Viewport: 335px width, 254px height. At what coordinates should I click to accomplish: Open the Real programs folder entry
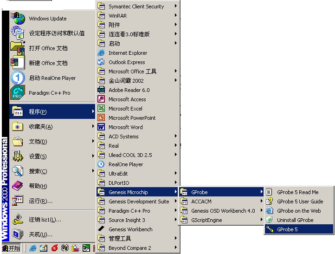[x=137, y=146]
